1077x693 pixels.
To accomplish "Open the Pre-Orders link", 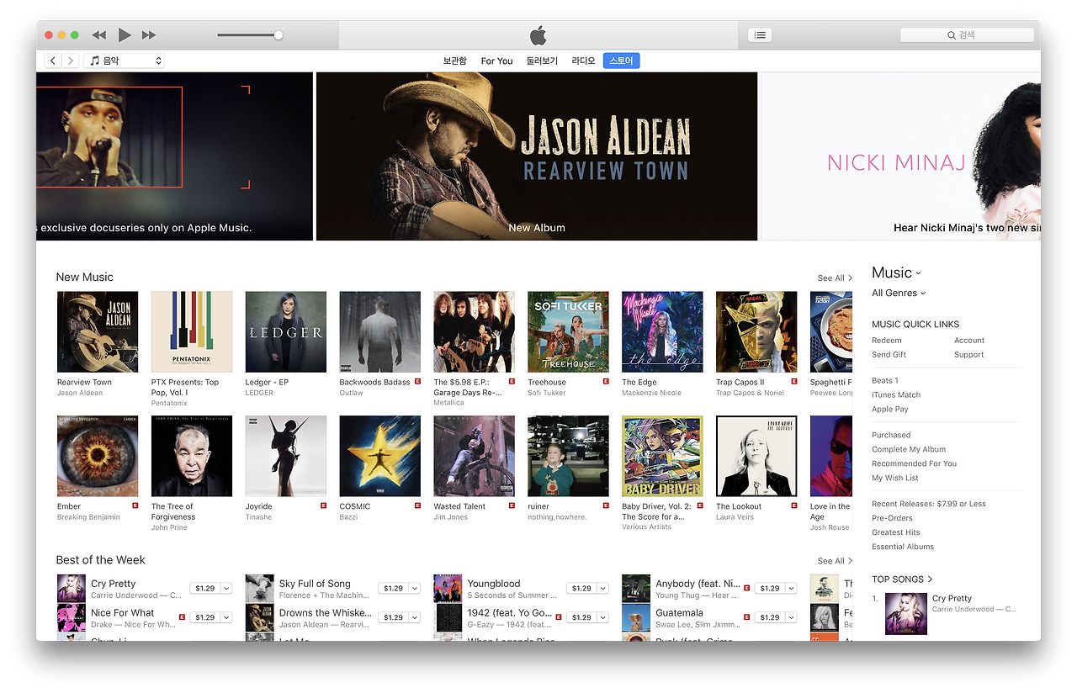I will [892, 519].
